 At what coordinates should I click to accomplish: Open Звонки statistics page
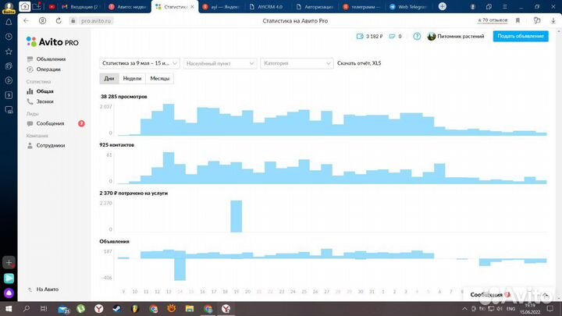(x=45, y=101)
